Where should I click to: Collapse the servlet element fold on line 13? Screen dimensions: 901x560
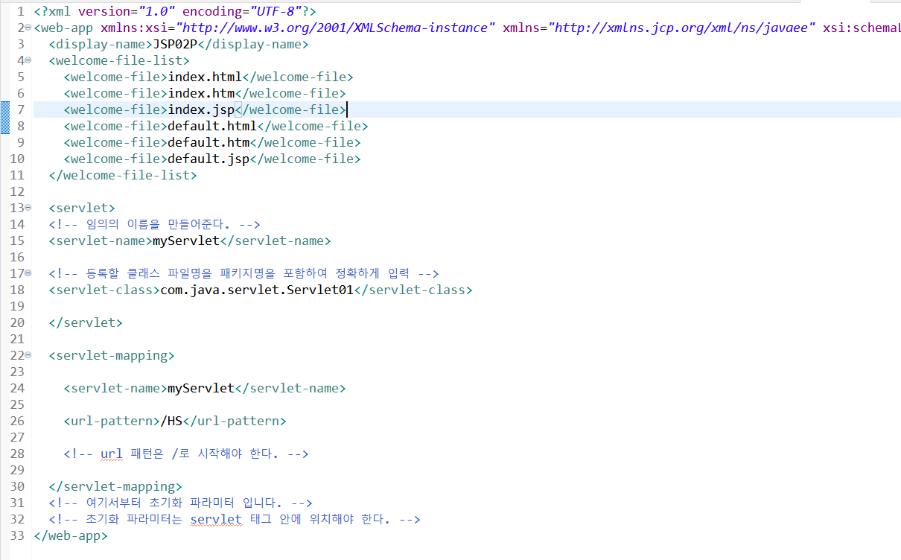[x=28, y=209]
